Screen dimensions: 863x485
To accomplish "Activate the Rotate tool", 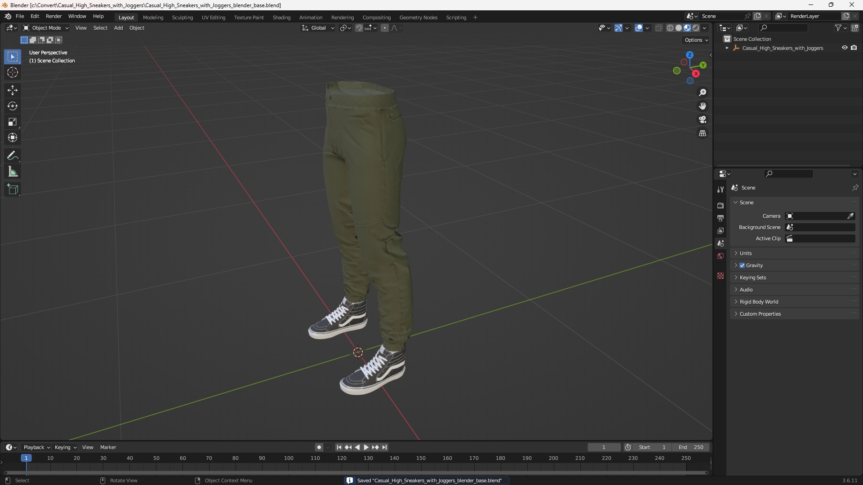I will pyautogui.click(x=13, y=106).
